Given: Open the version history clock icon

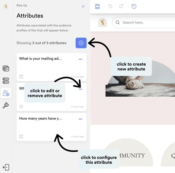Looking at the screenshot, I should pos(134,6).
